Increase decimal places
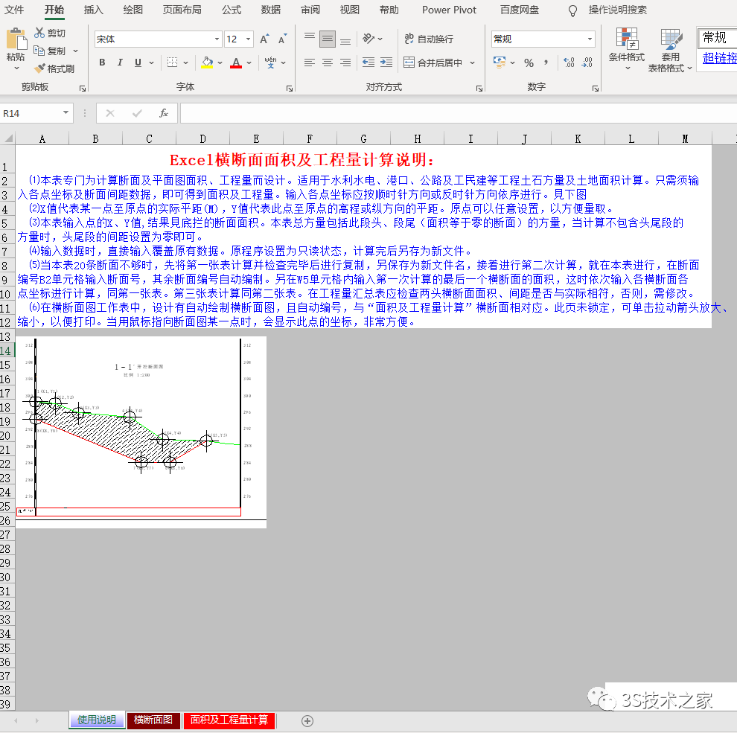This screenshot has width=737, height=733. [x=569, y=63]
